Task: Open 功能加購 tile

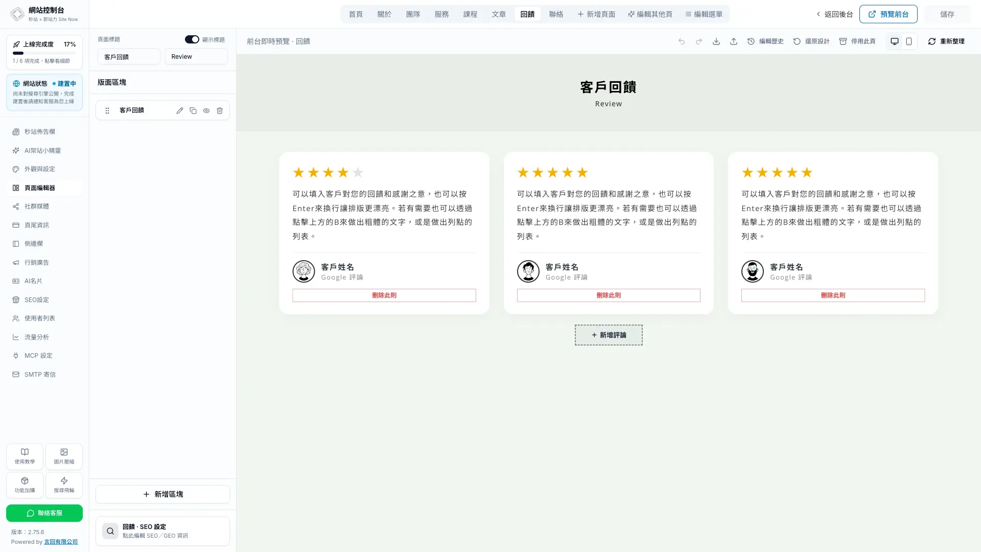Action: click(x=25, y=485)
